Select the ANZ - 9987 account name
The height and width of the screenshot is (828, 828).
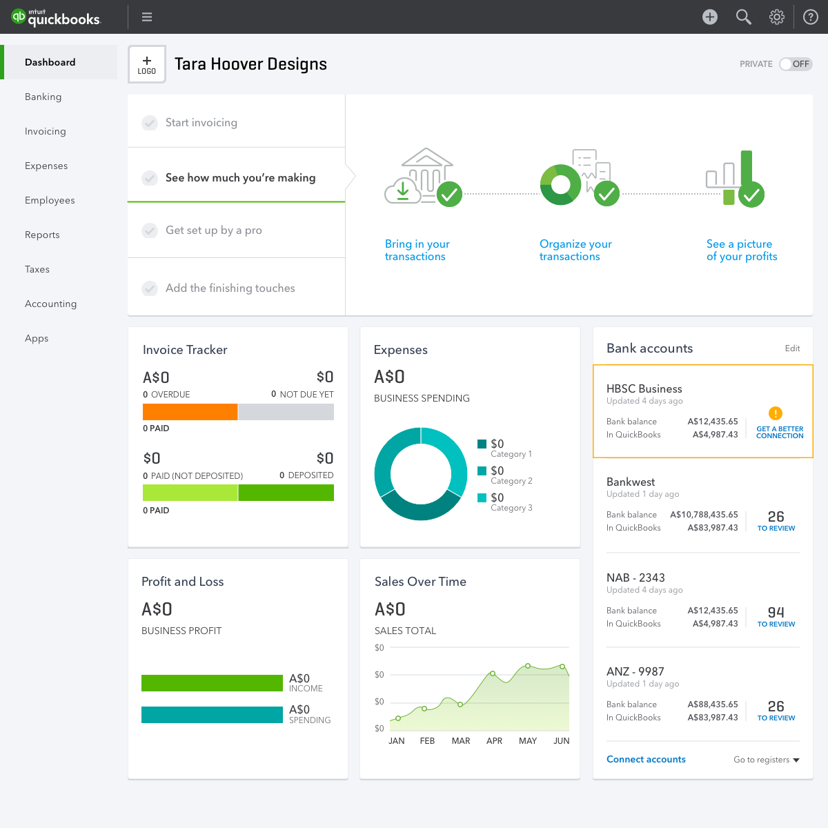click(x=635, y=671)
